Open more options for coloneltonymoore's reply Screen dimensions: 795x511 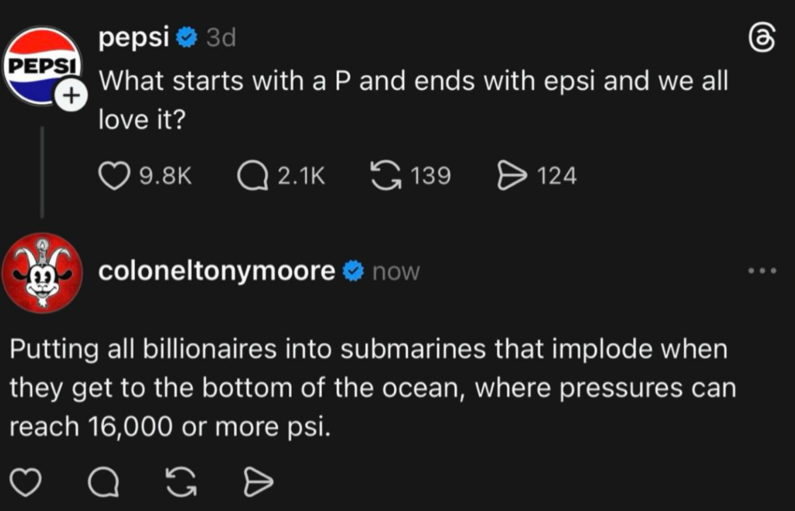(x=762, y=271)
